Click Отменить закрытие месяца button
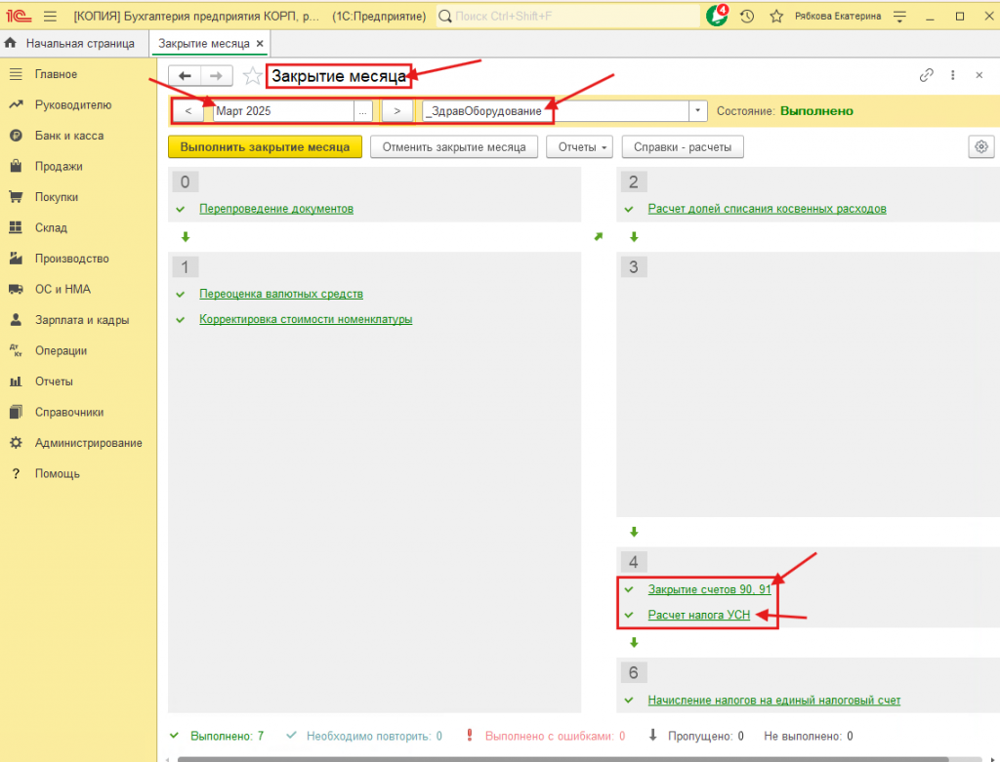 tap(454, 147)
